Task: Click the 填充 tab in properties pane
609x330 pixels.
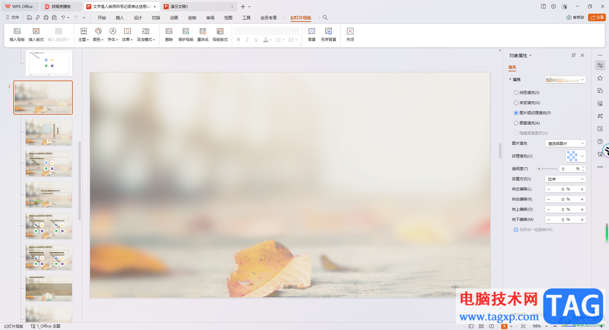Action: click(512, 67)
